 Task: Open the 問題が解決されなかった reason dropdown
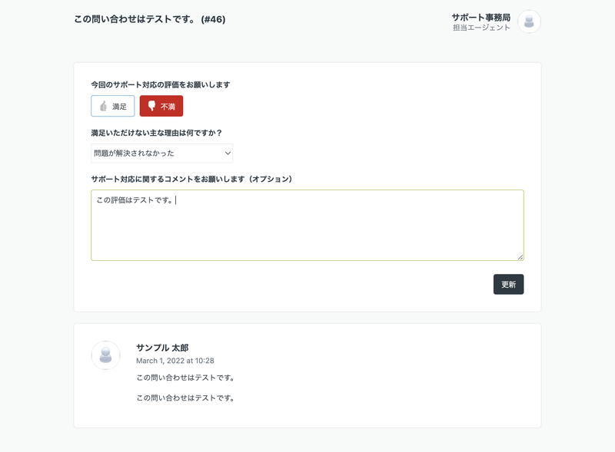click(x=161, y=153)
